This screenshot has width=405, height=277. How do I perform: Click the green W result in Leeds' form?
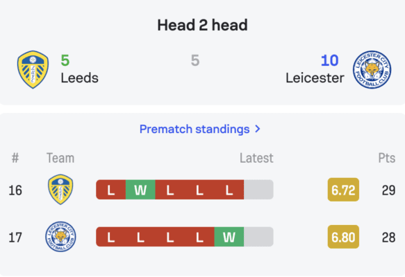click(x=140, y=190)
